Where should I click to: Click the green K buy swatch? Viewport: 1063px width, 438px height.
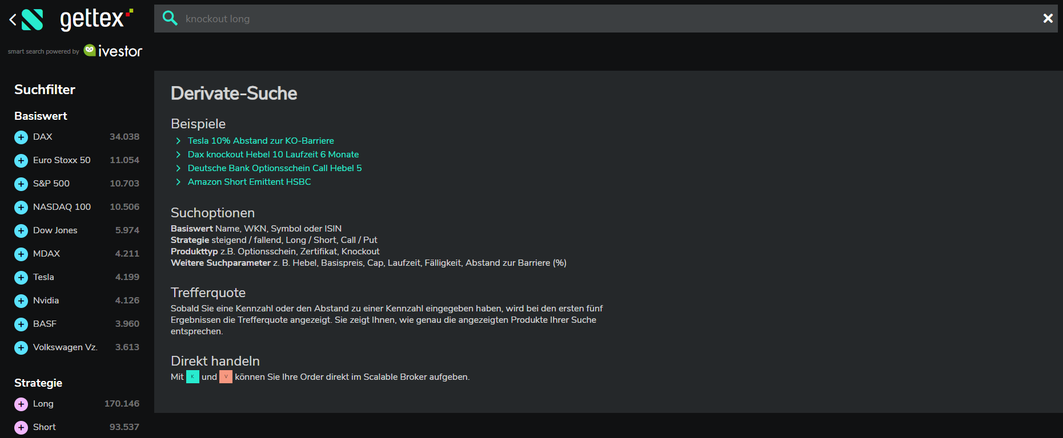[192, 377]
